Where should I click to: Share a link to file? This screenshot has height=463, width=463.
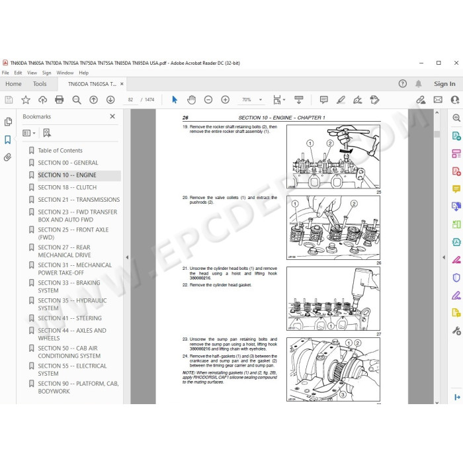[421, 100]
